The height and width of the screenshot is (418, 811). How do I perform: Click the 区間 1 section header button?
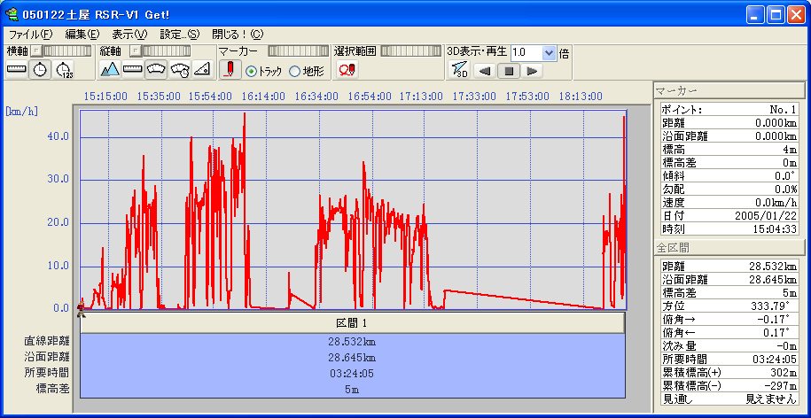coord(352,323)
